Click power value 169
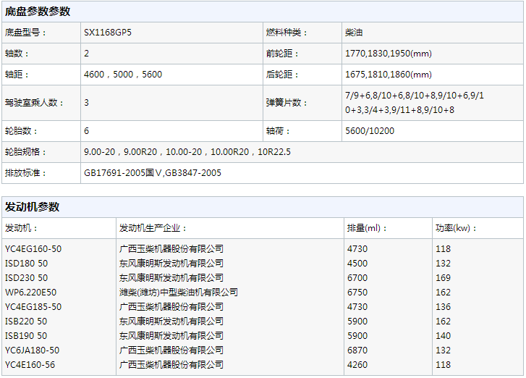The height and width of the screenshot is (378, 526). (x=443, y=277)
